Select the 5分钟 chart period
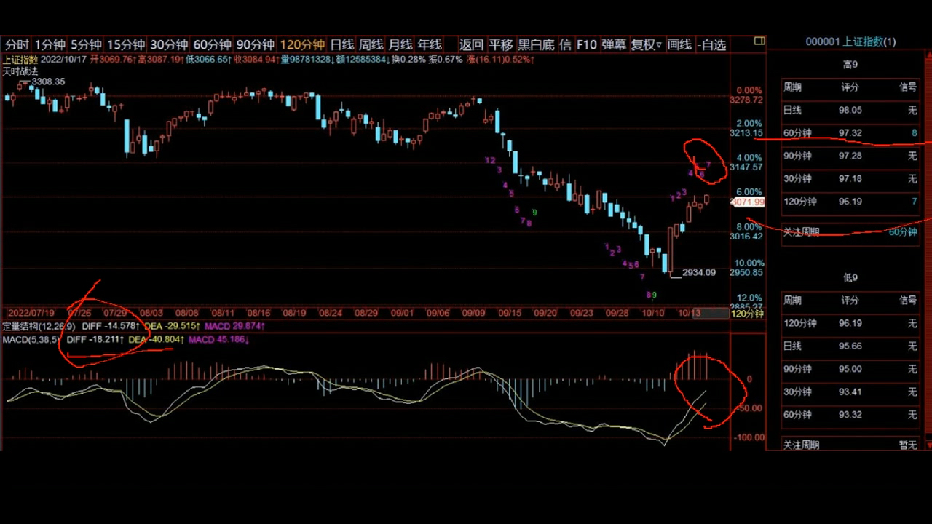The width and height of the screenshot is (932, 524). tap(87, 44)
